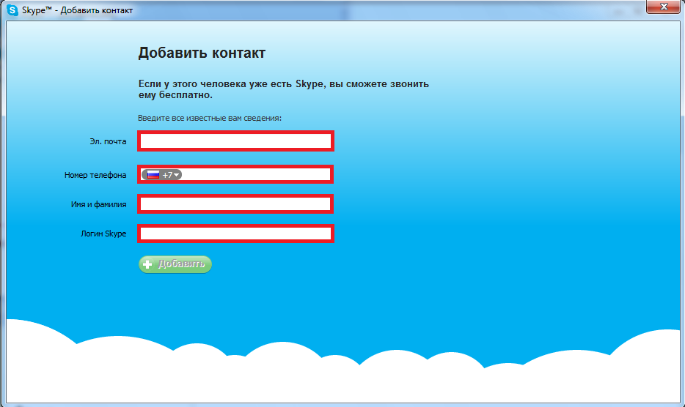Screen dimensions: 685x407
Task: Click the 'Логин Skype' label
Action: coord(103,234)
